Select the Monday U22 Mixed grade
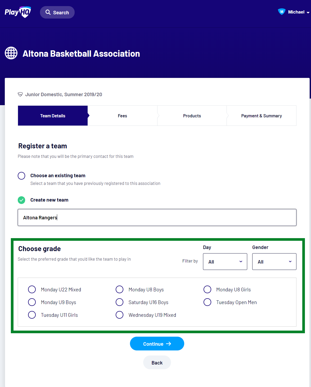The width and height of the screenshot is (311, 387). pos(32,290)
